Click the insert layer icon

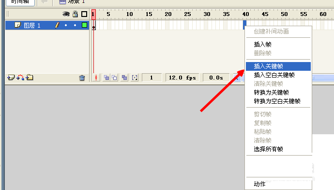(x=11, y=78)
